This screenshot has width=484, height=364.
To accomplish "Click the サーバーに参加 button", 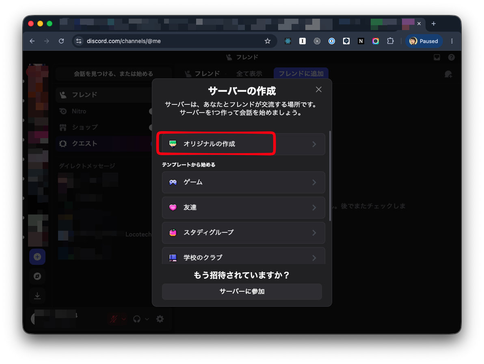I will 242,291.
